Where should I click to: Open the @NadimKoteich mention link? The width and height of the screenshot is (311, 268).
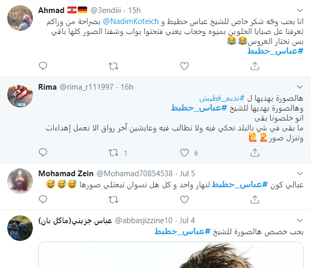(131, 21)
